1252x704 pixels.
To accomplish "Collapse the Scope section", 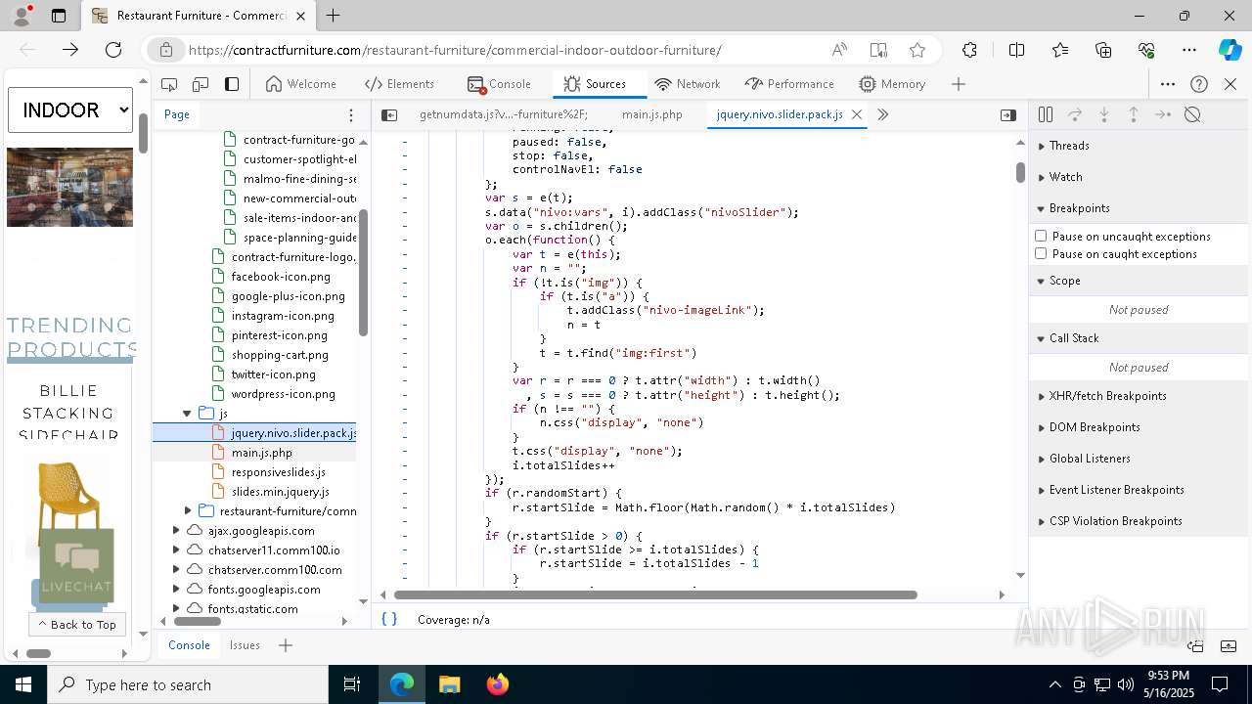I will [x=1140, y=281].
